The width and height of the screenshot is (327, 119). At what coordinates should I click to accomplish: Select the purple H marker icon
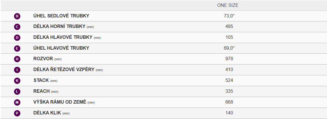pos(17,59)
